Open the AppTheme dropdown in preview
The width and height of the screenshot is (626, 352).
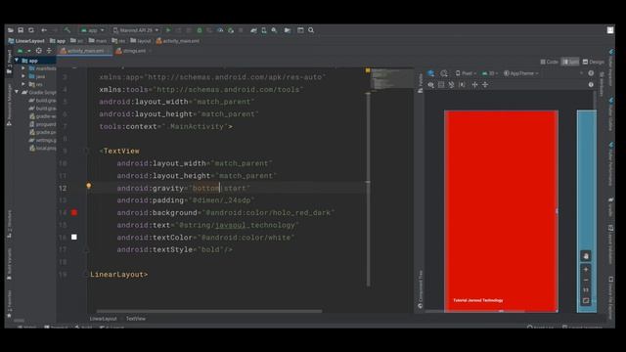click(x=521, y=73)
